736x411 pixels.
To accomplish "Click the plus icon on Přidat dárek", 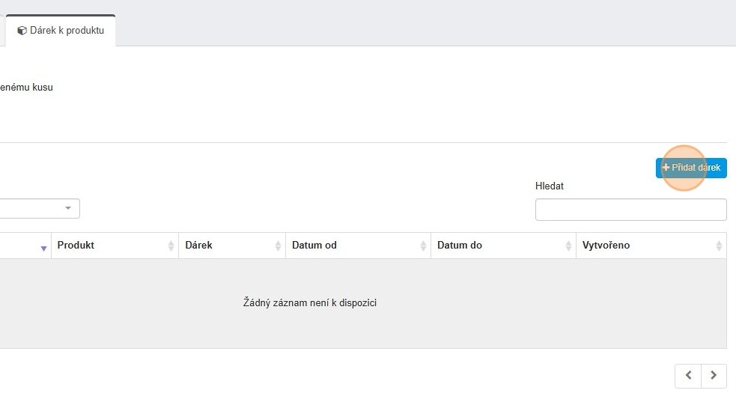I will pyautogui.click(x=666, y=168).
